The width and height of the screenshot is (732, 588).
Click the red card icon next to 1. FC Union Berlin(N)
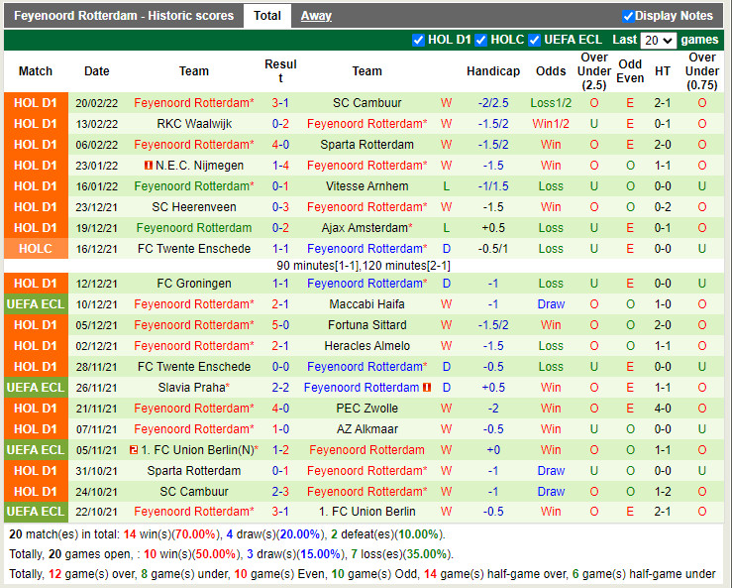[134, 449]
